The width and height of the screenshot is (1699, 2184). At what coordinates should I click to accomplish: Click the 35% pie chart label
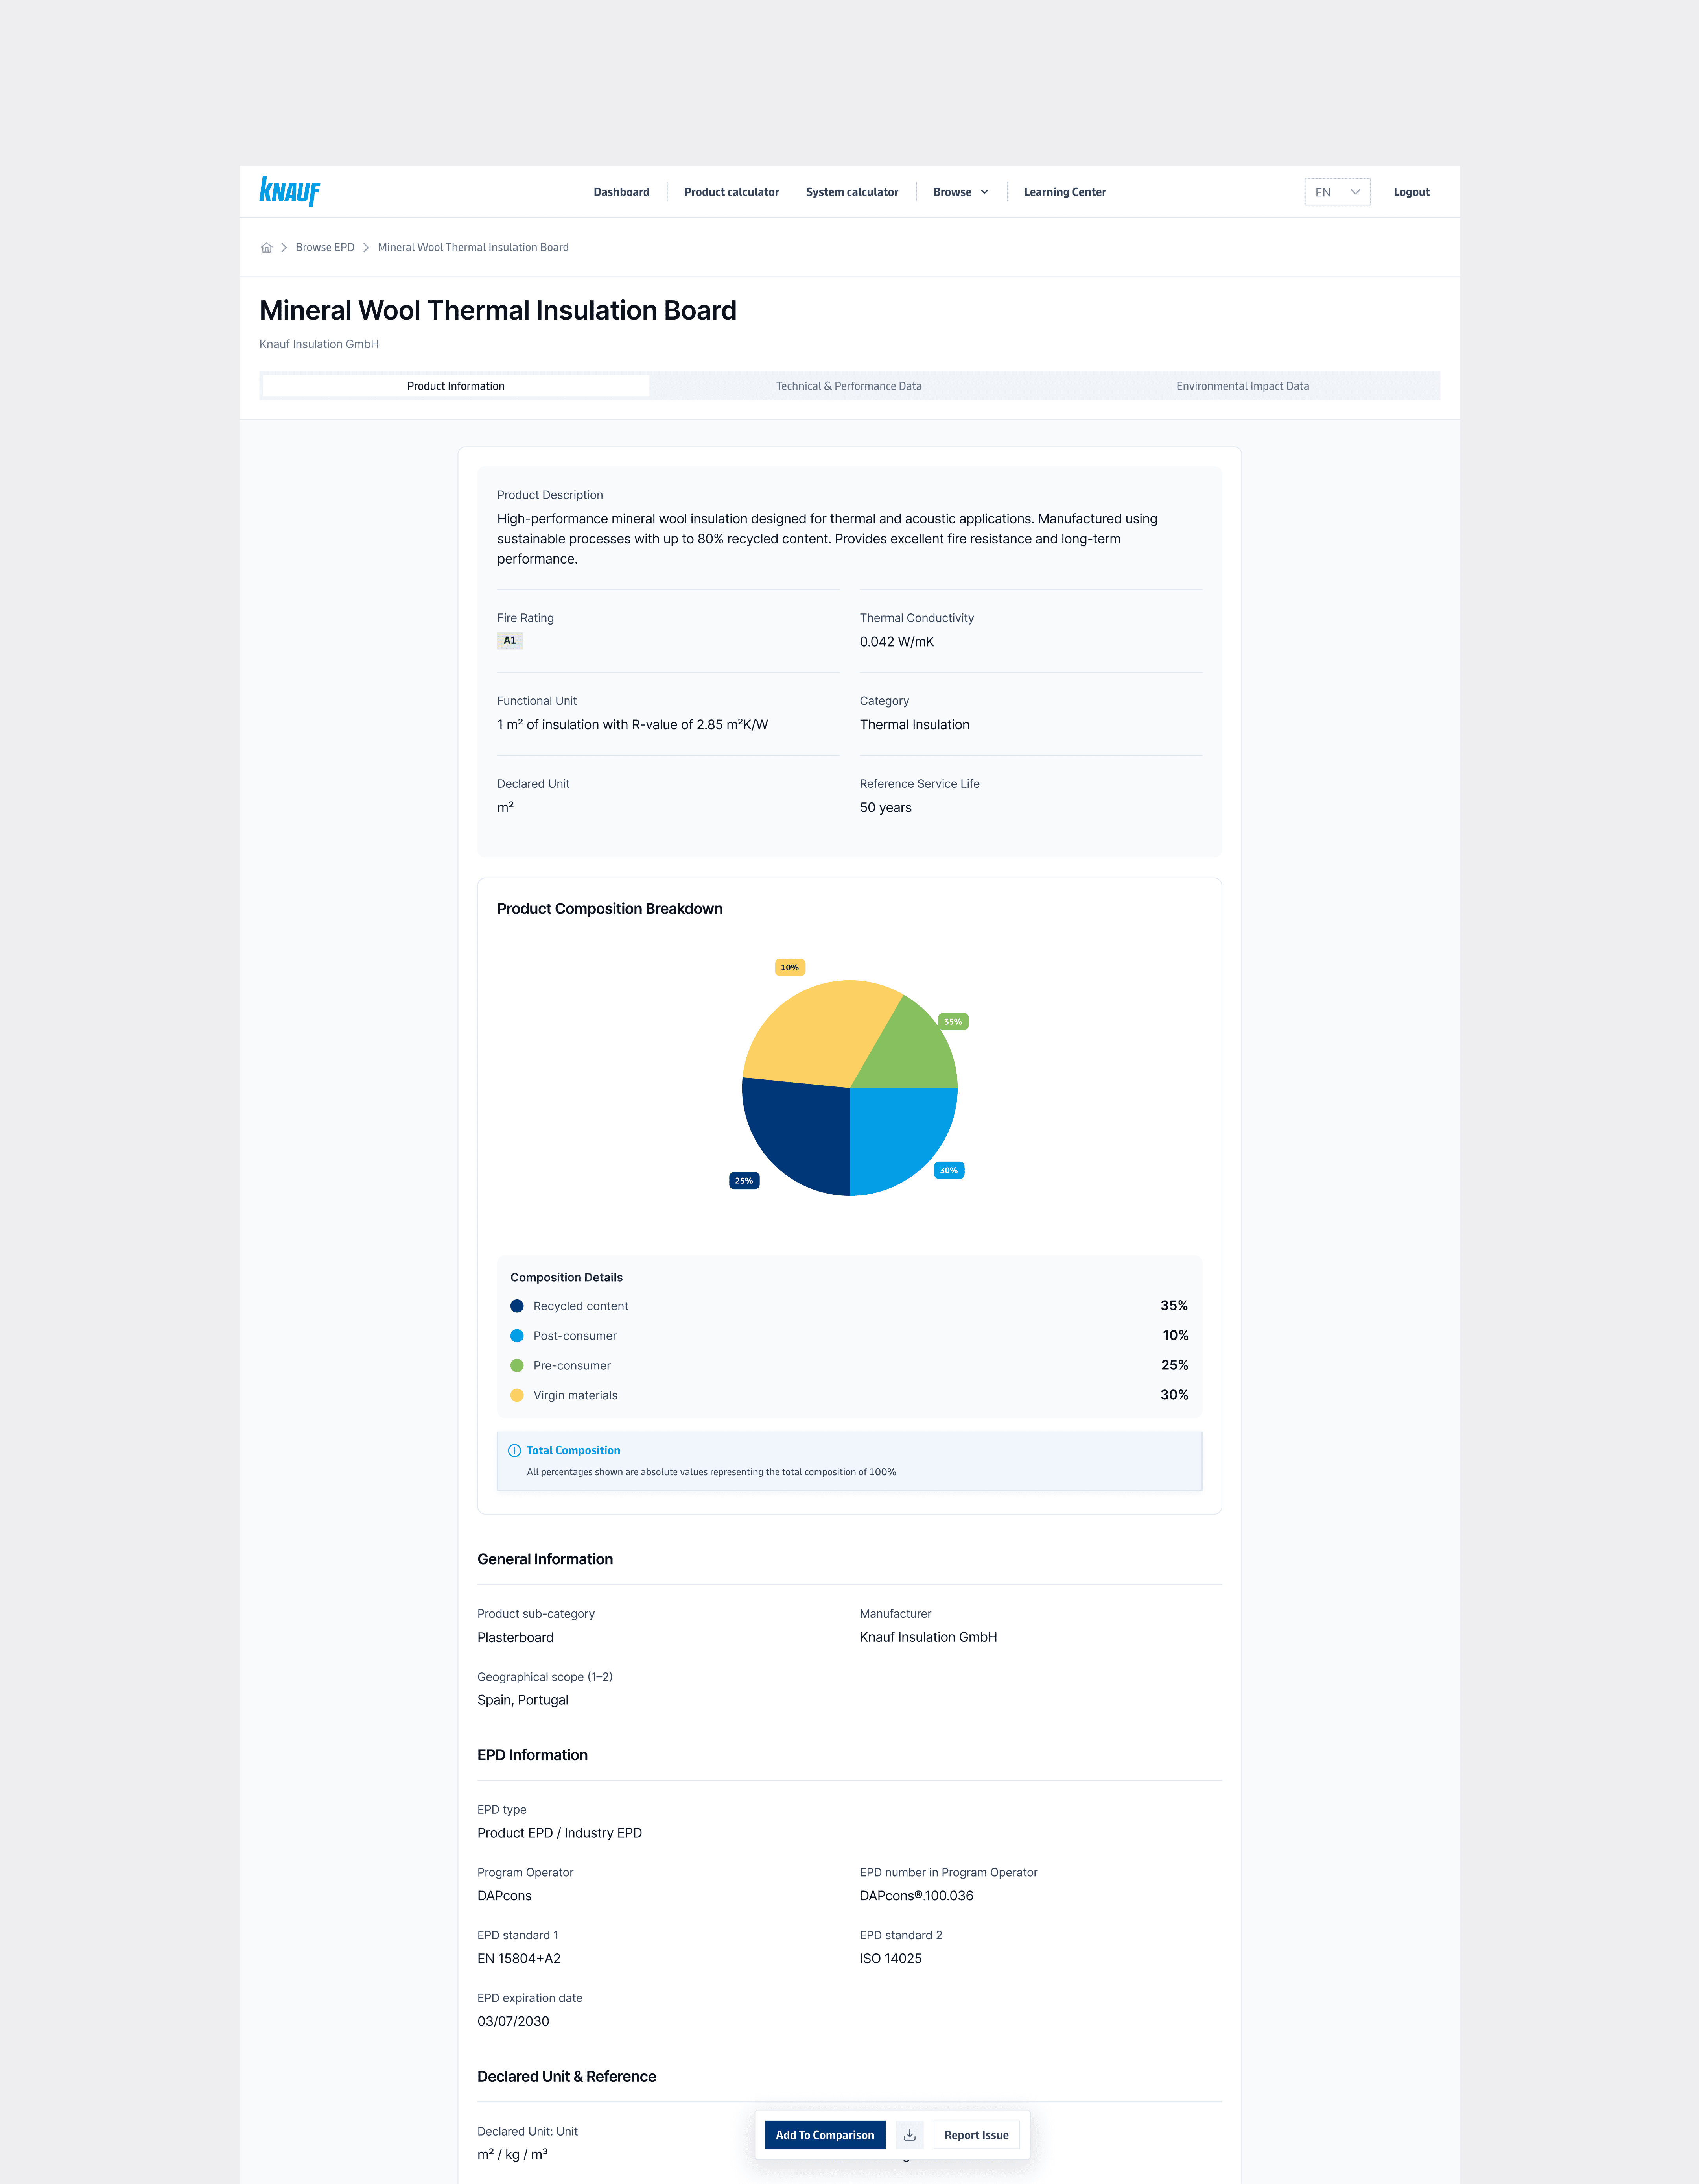pos(953,1021)
